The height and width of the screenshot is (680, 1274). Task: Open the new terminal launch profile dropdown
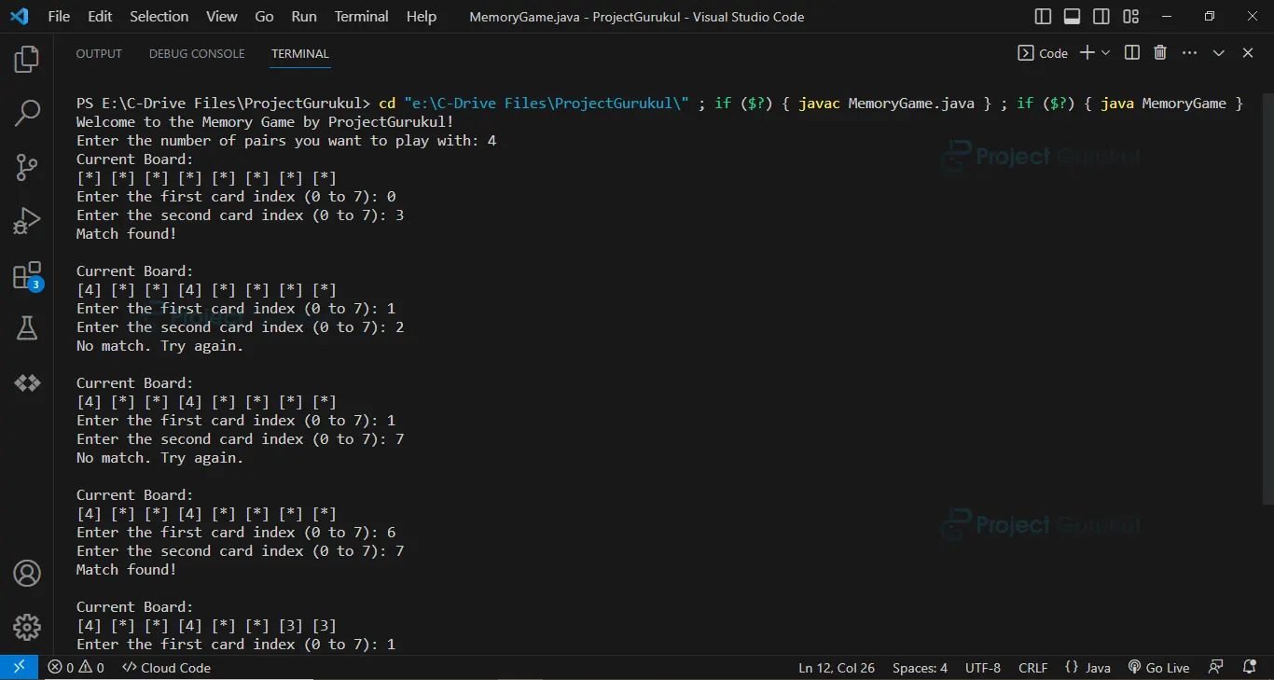(1106, 53)
